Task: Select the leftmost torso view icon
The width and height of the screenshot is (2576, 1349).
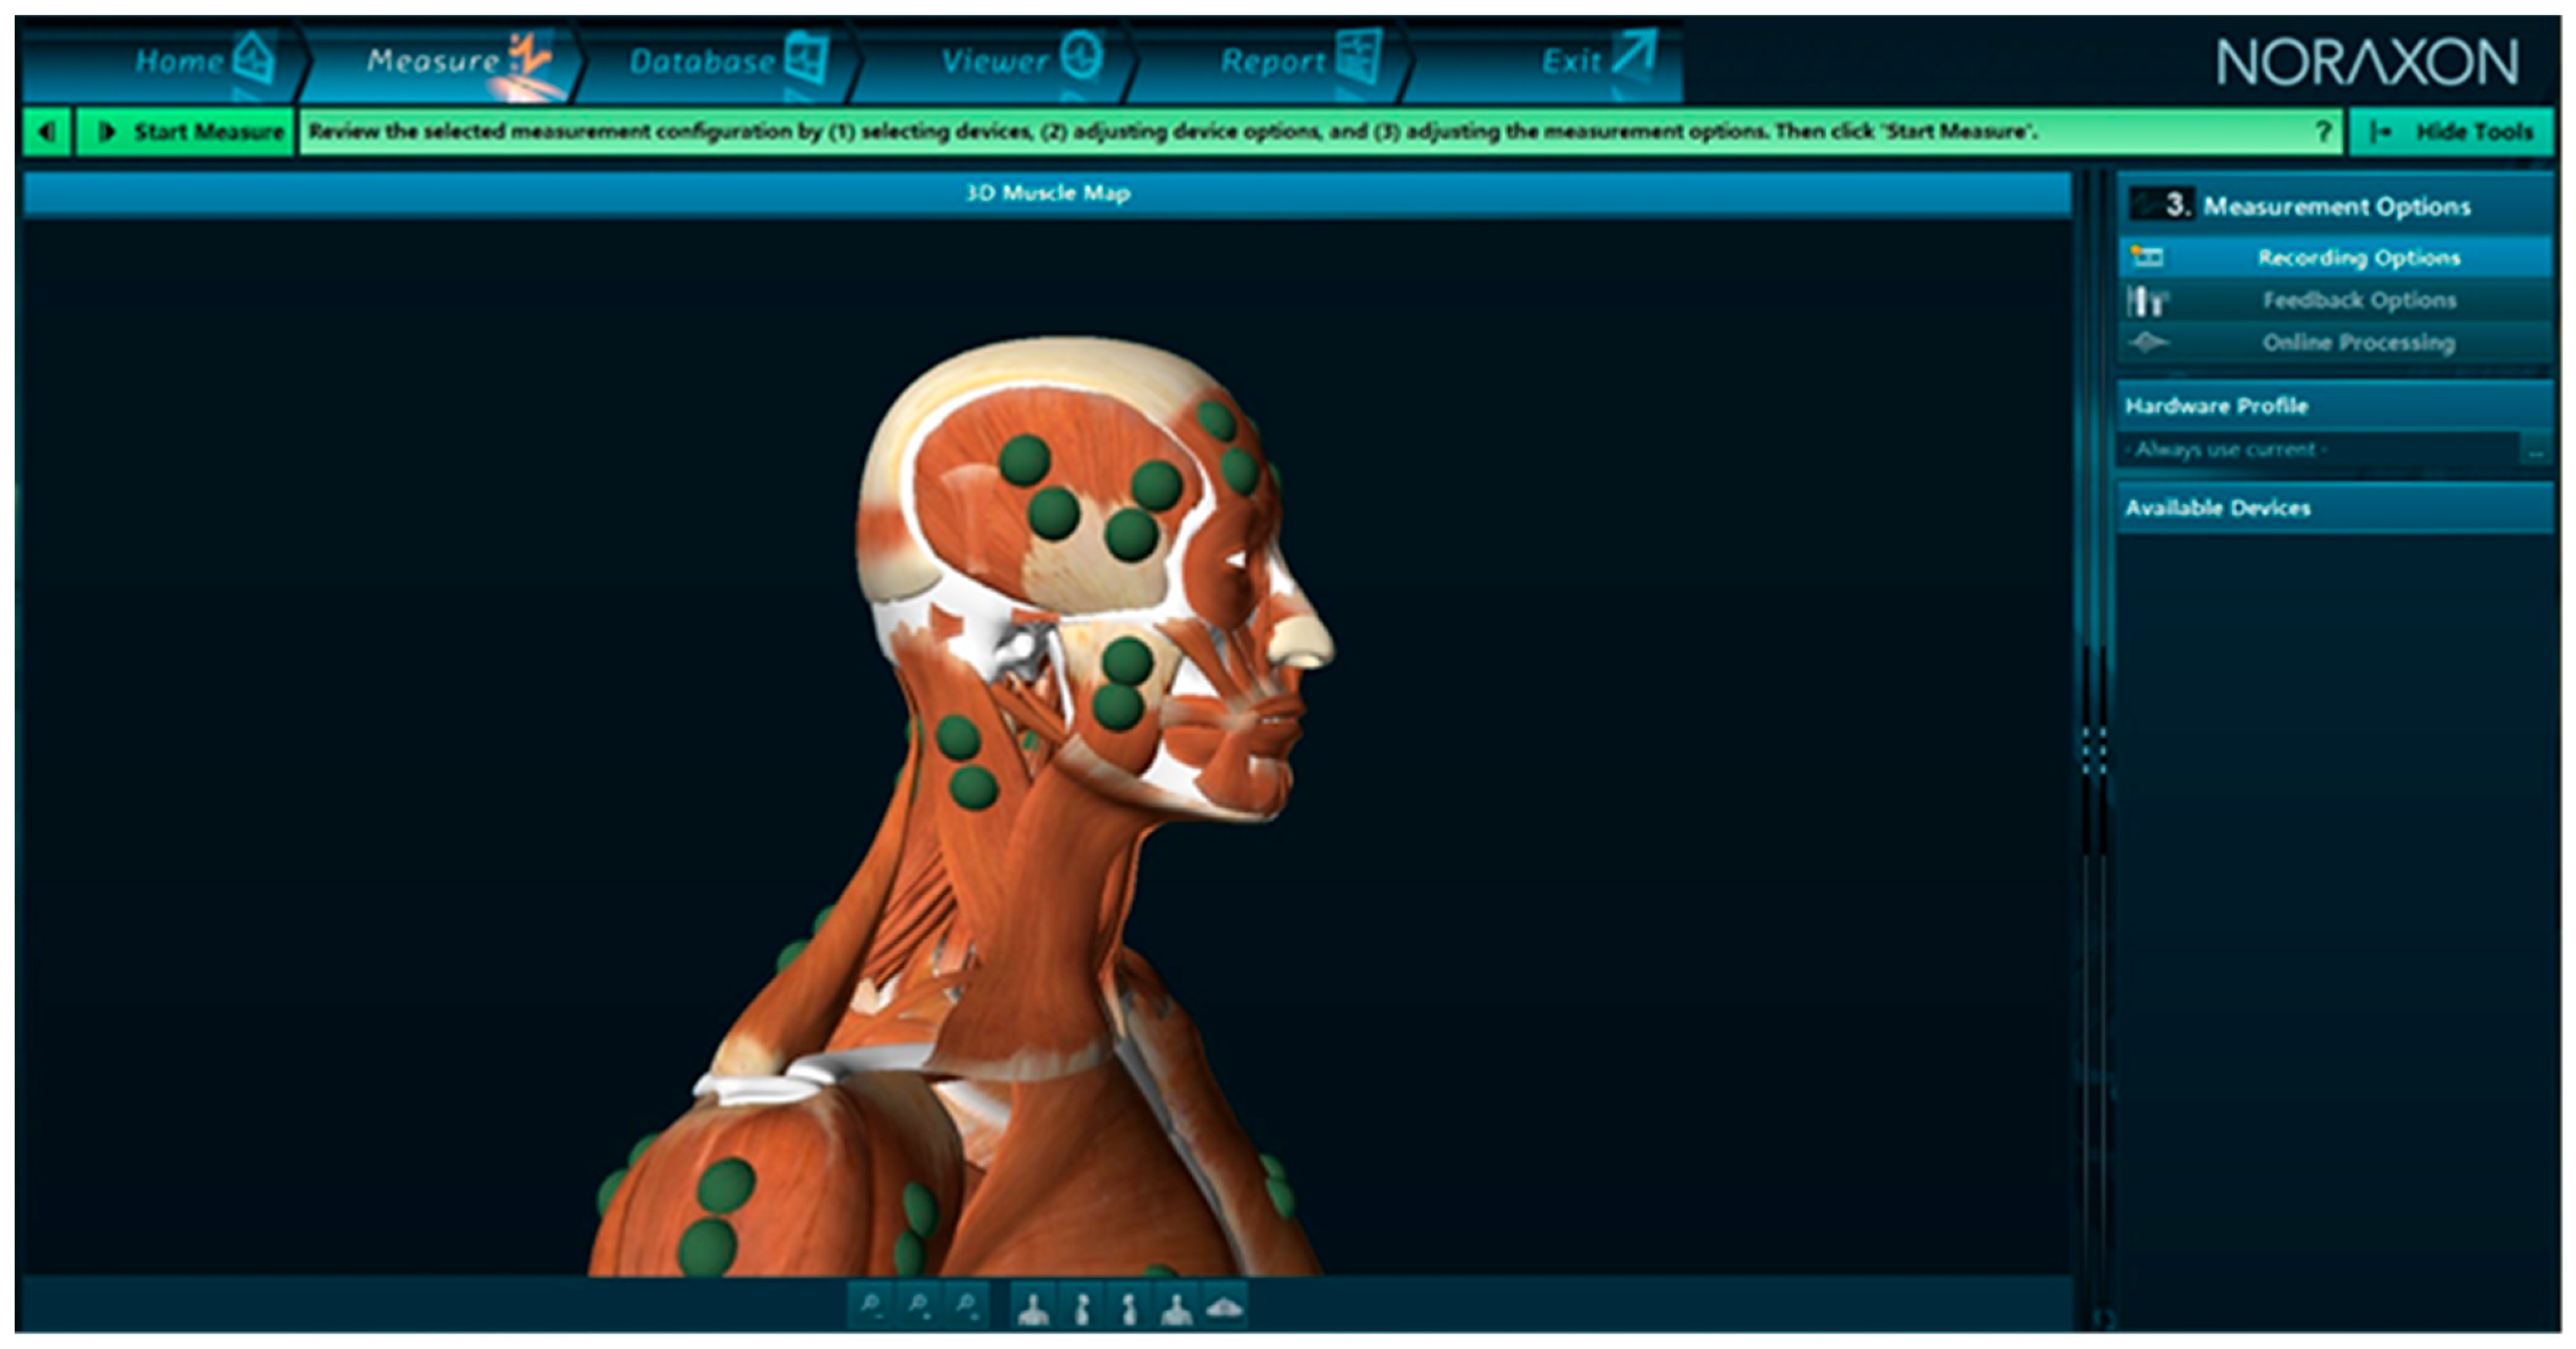Action: point(1033,1306)
